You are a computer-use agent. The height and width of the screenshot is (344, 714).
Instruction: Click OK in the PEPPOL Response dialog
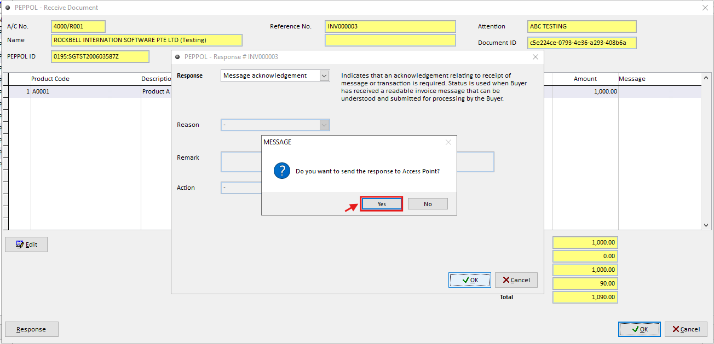pyautogui.click(x=470, y=280)
